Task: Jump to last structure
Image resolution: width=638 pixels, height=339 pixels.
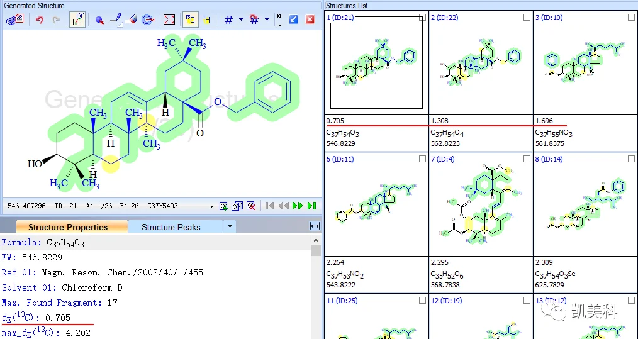Action: pos(312,206)
